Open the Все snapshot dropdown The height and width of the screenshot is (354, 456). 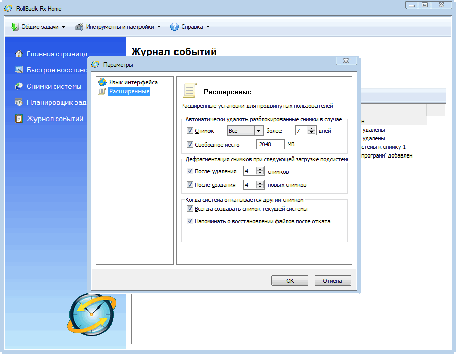click(258, 131)
